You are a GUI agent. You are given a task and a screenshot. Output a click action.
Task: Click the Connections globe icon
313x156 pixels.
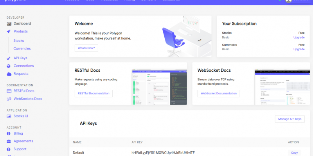9,66
